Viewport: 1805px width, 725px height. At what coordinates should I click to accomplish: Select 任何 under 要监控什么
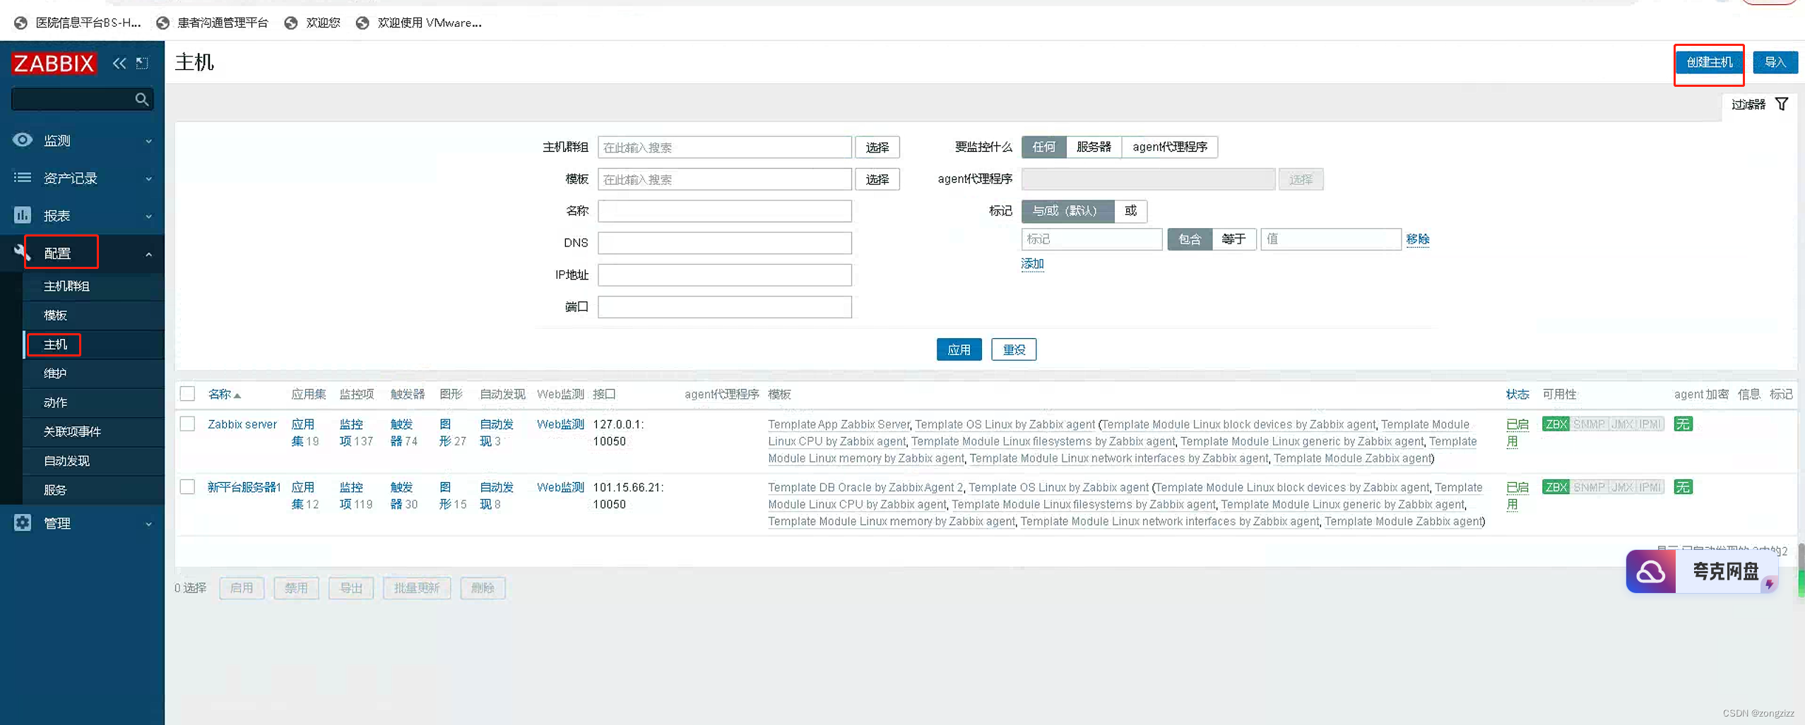pyautogui.click(x=1043, y=147)
